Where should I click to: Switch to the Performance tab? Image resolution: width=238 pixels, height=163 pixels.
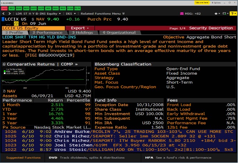pyautogui.click(x=48, y=32)
